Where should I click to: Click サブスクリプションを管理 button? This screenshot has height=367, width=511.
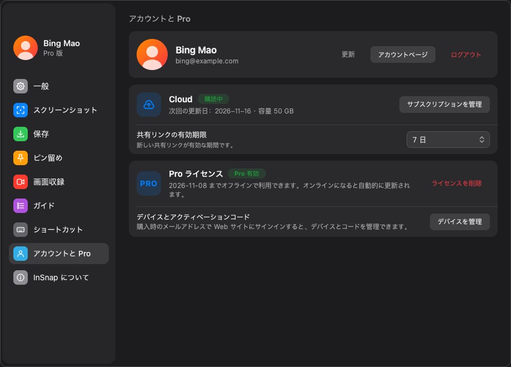[444, 105]
